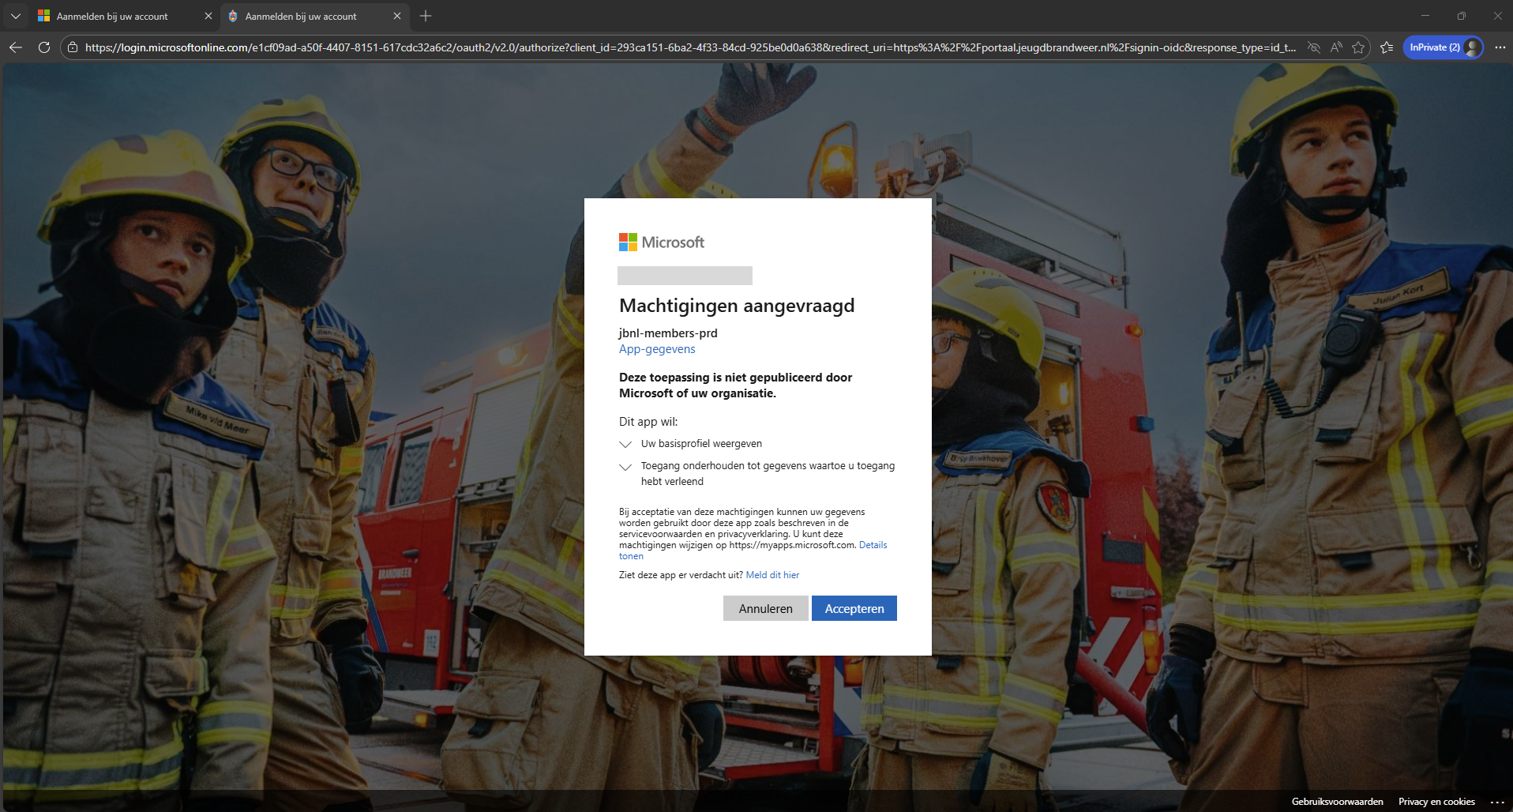Expand Uw basisprofiel weergeven permission

pos(625,444)
